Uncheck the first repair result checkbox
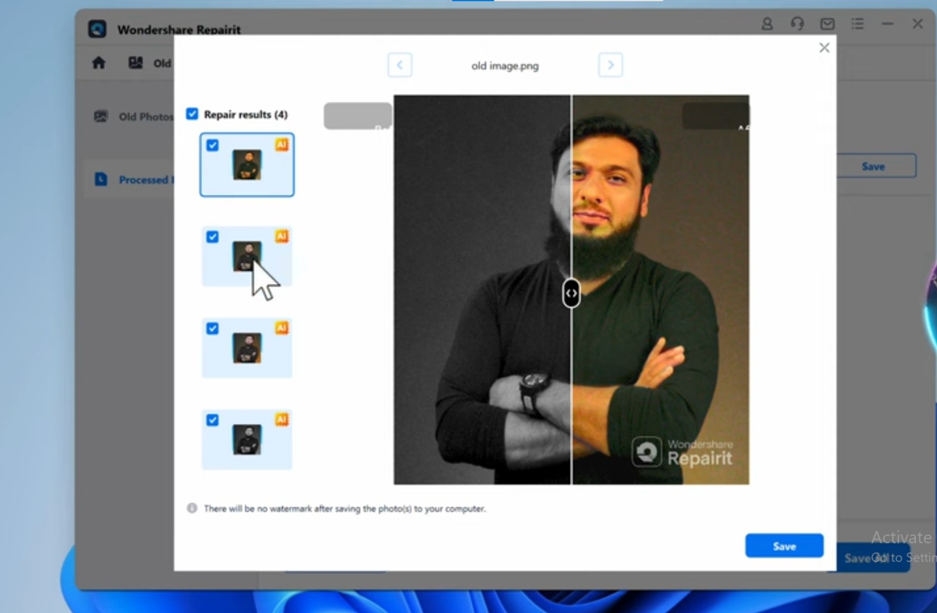Image resolution: width=937 pixels, height=613 pixels. click(x=213, y=145)
